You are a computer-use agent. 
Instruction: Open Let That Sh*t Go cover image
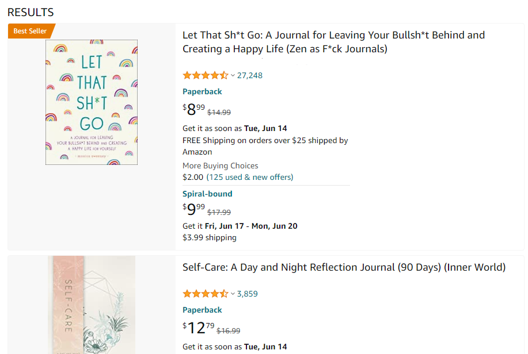pyautogui.click(x=92, y=102)
